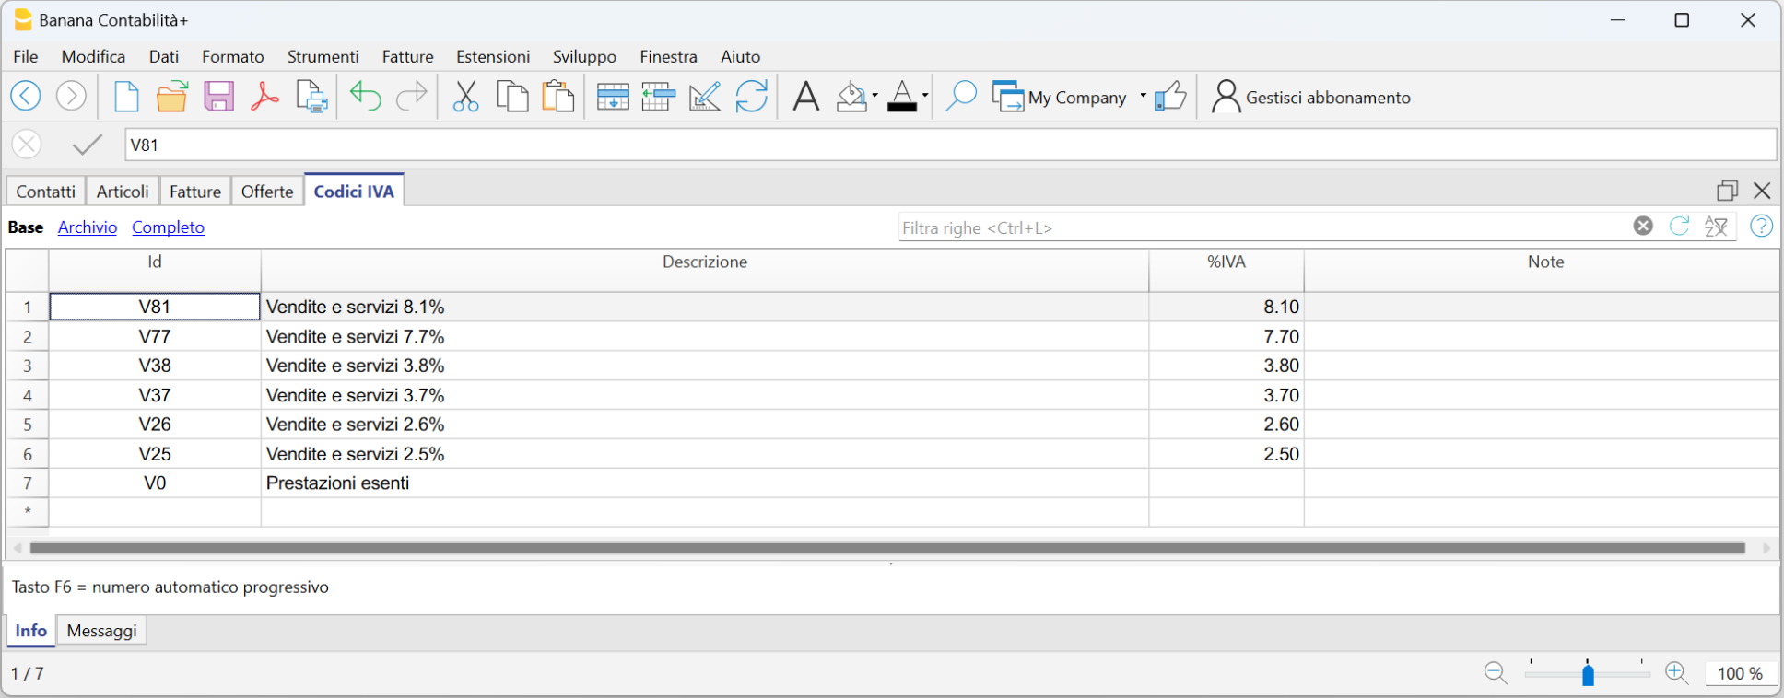Clear the row filter with X icon
Image resolution: width=1784 pixels, height=698 pixels.
point(1643,227)
